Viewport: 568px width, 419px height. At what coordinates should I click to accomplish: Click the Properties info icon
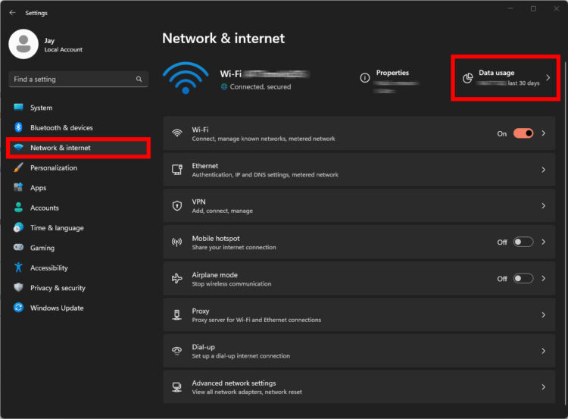[365, 78]
